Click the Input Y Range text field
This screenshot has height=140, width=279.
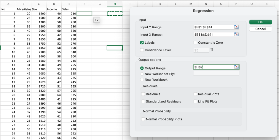click(213, 27)
